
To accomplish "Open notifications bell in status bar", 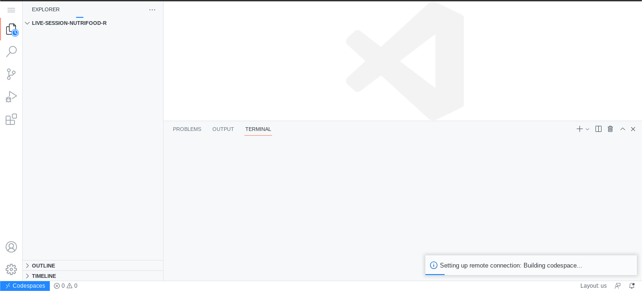I will [632, 286].
